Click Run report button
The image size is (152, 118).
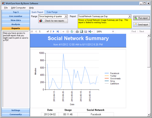pos(142,18)
